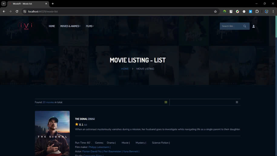This screenshot has width=277, height=156.
Task: Open the white circle extension icon
Action: tap(244, 12)
